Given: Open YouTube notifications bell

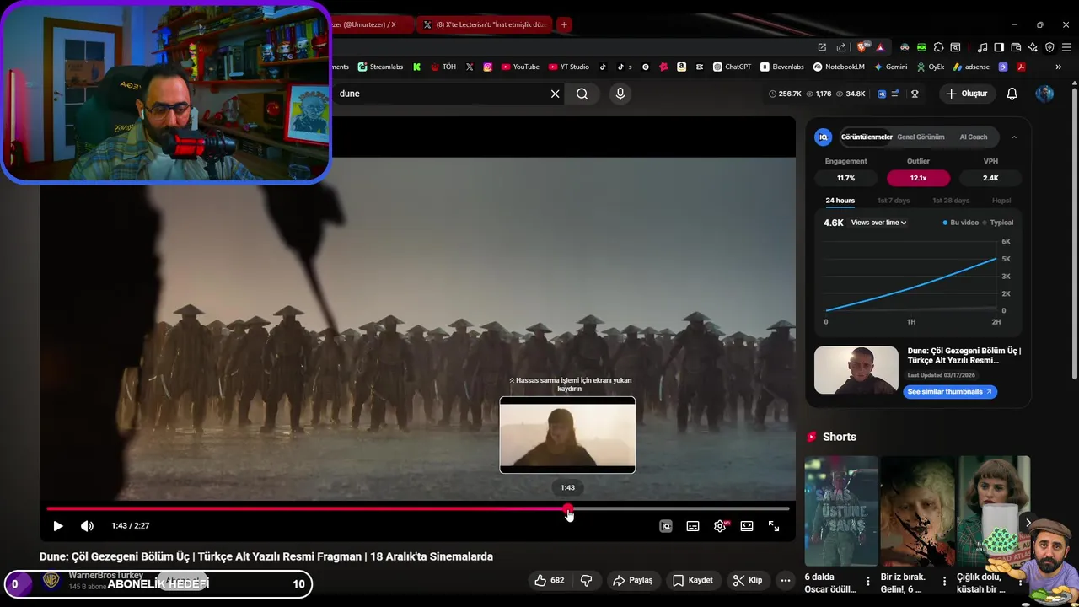Looking at the screenshot, I should (x=1012, y=94).
